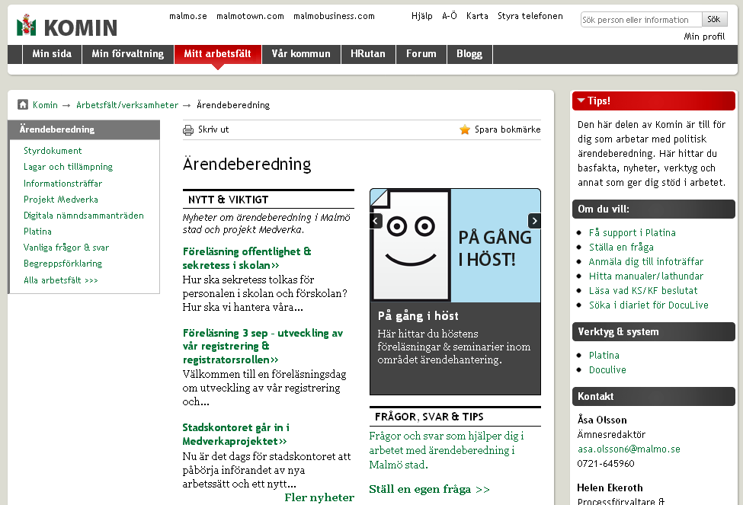
Task: Open Platina under Verktyg & system
Action: click(604, 355)
